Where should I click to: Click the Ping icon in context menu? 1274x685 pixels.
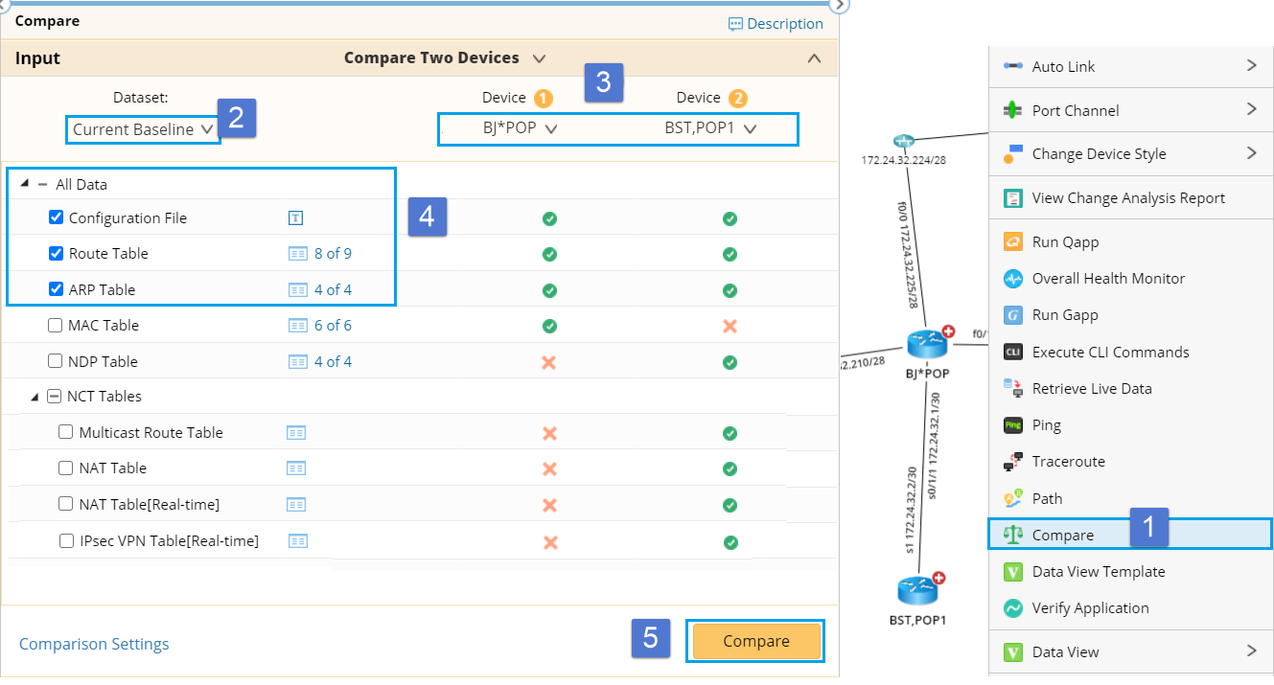[x=1013, y=425]
